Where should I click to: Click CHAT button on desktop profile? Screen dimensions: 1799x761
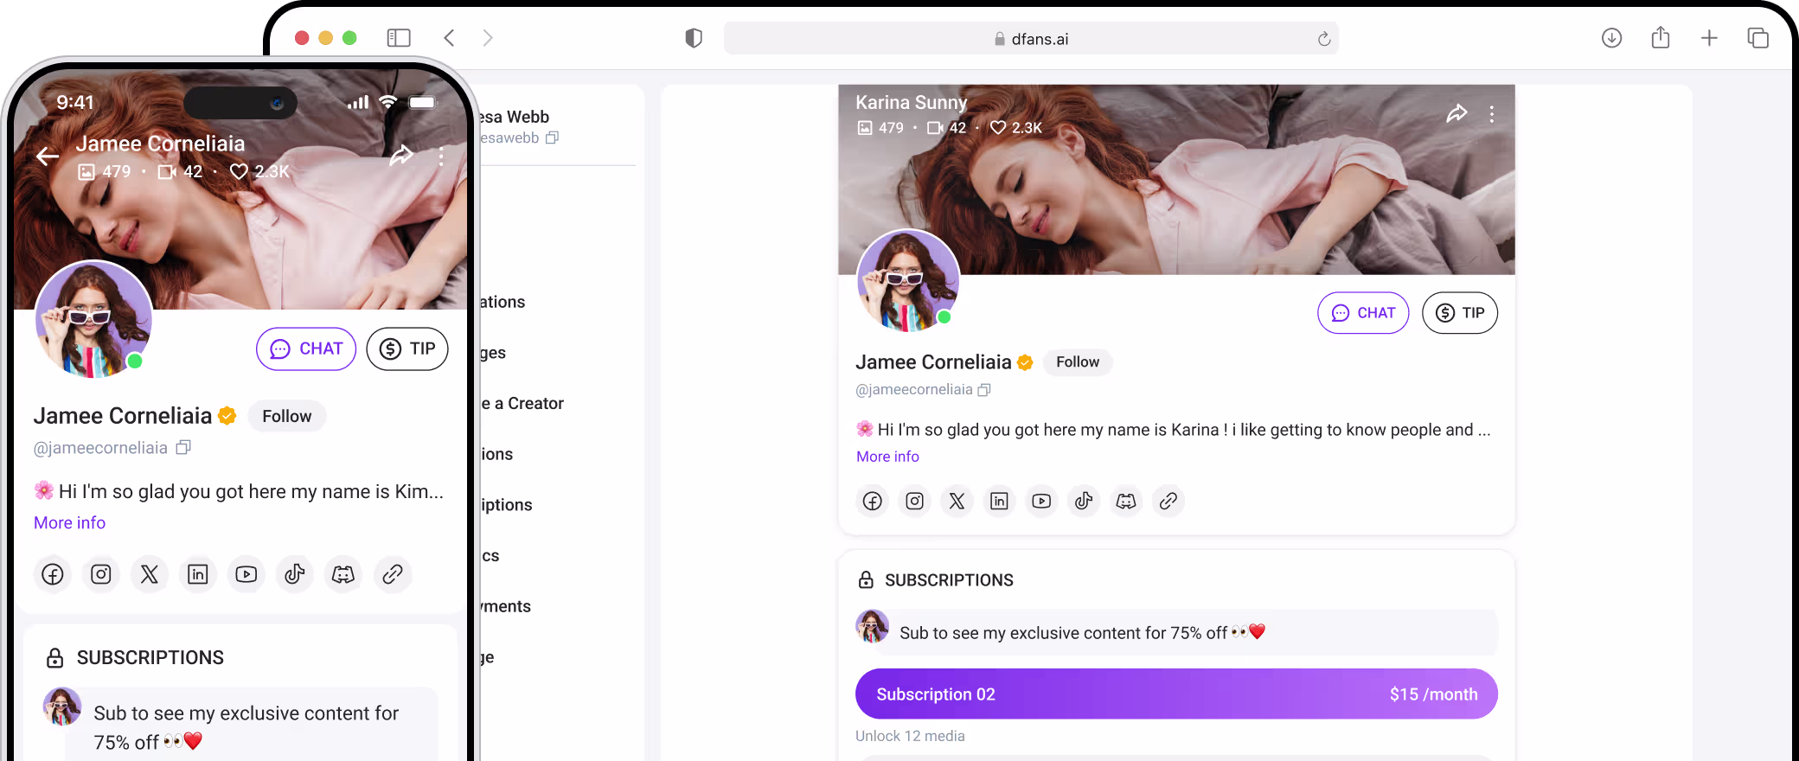tap(1363, 313)
